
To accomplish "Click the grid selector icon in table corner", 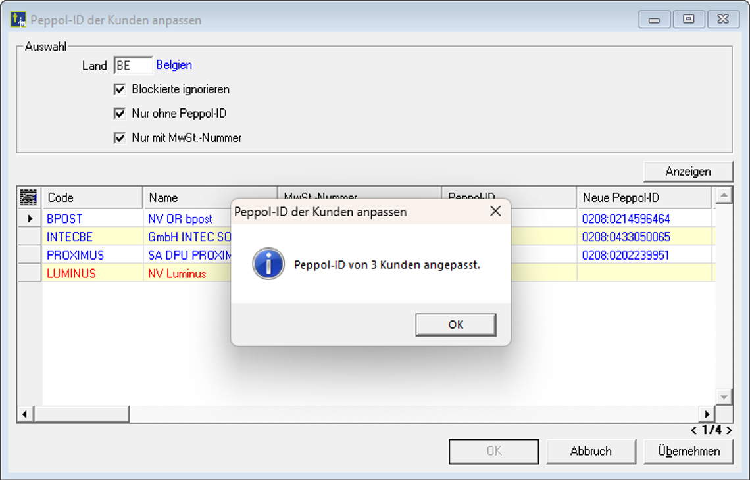I will (x=29, y=197).
